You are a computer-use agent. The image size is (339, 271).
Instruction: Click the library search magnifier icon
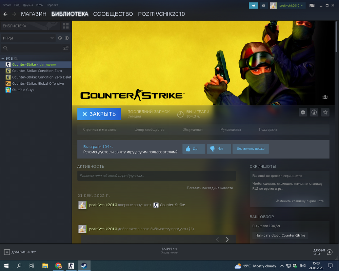(6, 48)
